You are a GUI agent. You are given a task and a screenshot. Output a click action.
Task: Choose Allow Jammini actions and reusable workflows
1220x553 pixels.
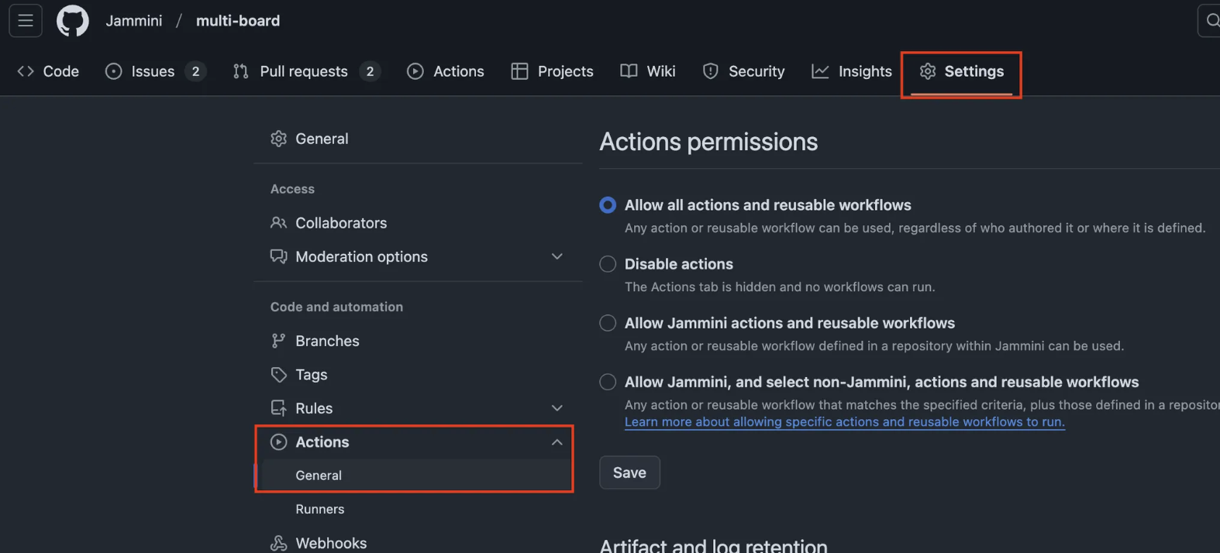point(608,323)
